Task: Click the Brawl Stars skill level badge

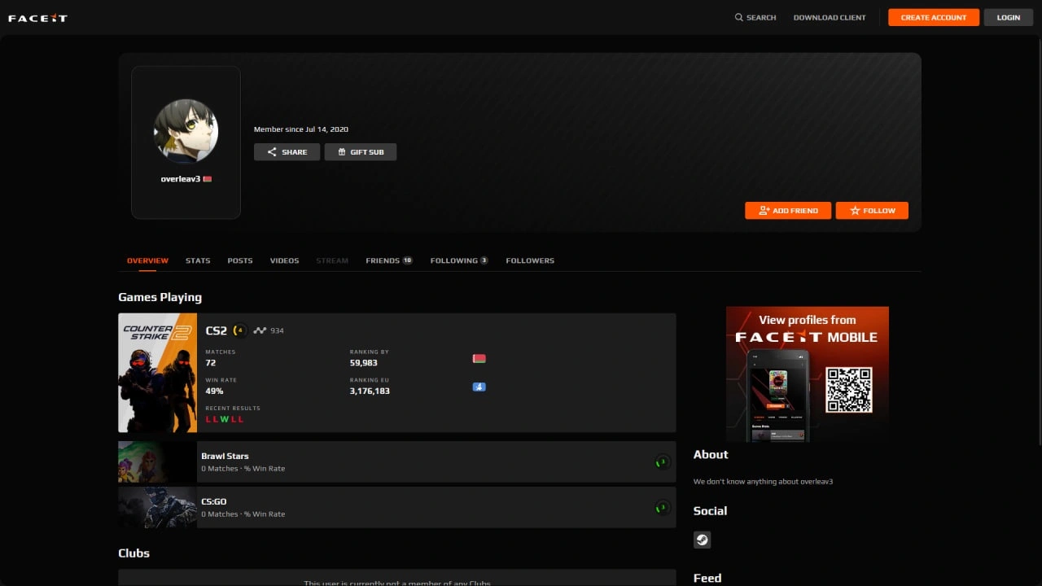Action: click(x=663, y=462)
